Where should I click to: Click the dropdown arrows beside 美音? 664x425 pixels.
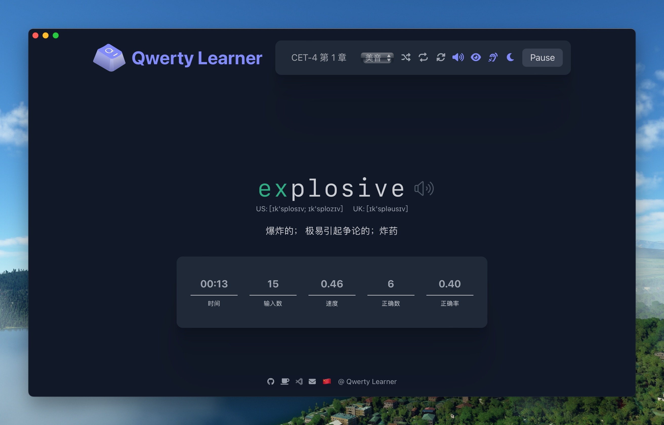pos(389,58)
